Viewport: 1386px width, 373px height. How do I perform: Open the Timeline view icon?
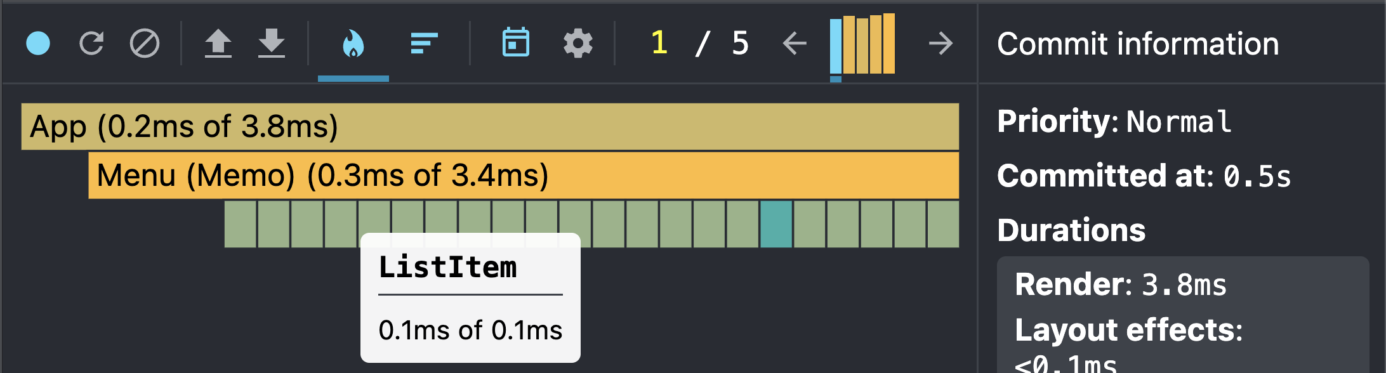(x=516, y=43)
